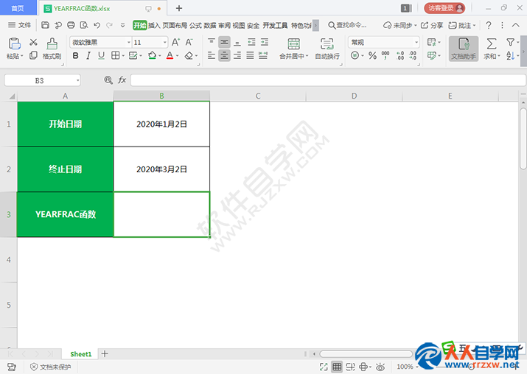Screen dimensions: 527x374
Task: Cut selection with scissors icon
Action: click(33, 42)
